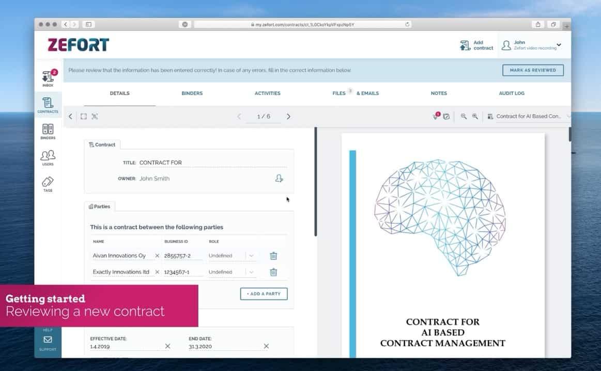Image resolution: width=601 pixels, height=371 pixels.
Task: Click the Mark as Reviewed button
Action: click(533, 70)
